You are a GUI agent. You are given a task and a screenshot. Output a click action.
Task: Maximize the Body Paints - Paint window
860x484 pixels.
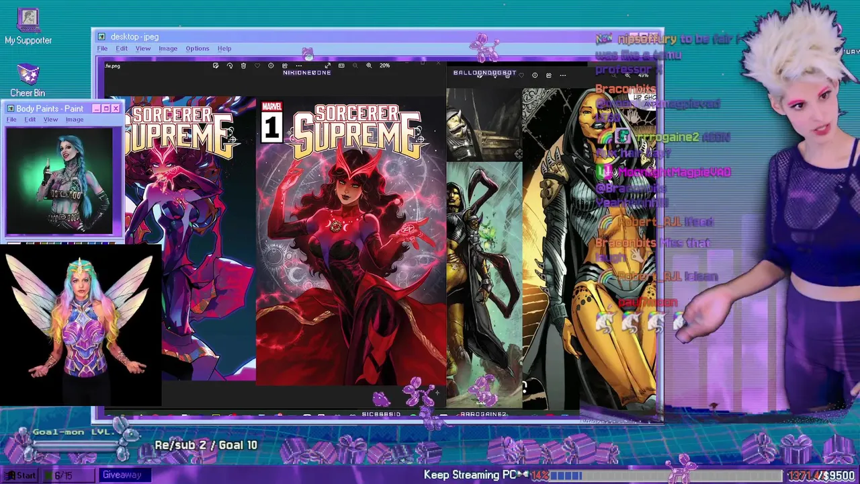105,108
